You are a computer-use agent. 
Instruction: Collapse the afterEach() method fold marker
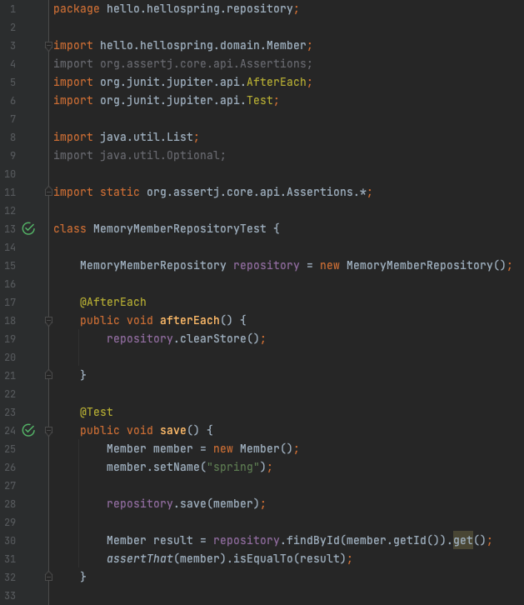[x=48, y=321]
